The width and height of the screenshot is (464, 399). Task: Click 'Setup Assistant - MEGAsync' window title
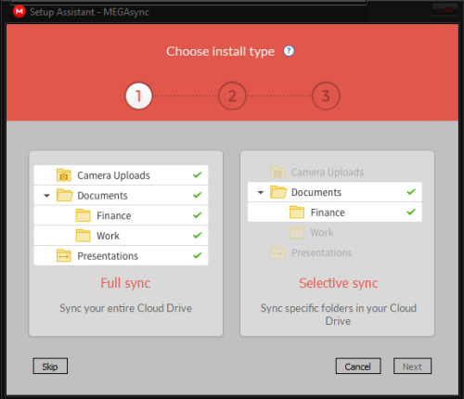89,12
